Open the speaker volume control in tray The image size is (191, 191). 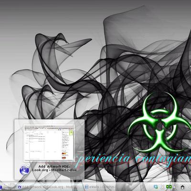[176, 187]
